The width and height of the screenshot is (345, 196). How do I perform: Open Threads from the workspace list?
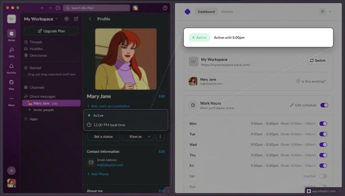(x=35, y=42)
